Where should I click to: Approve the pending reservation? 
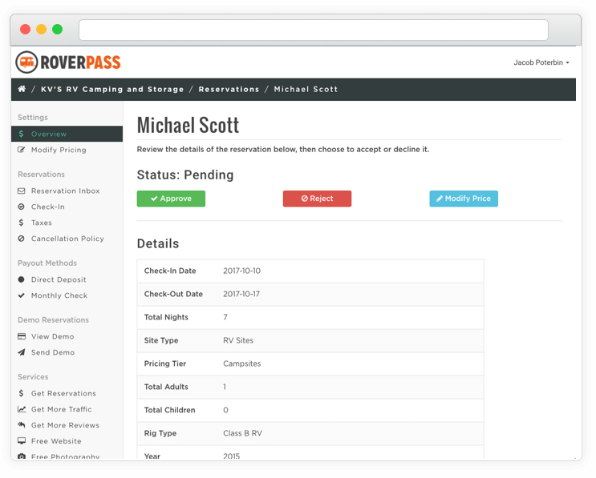coord(171,199)
